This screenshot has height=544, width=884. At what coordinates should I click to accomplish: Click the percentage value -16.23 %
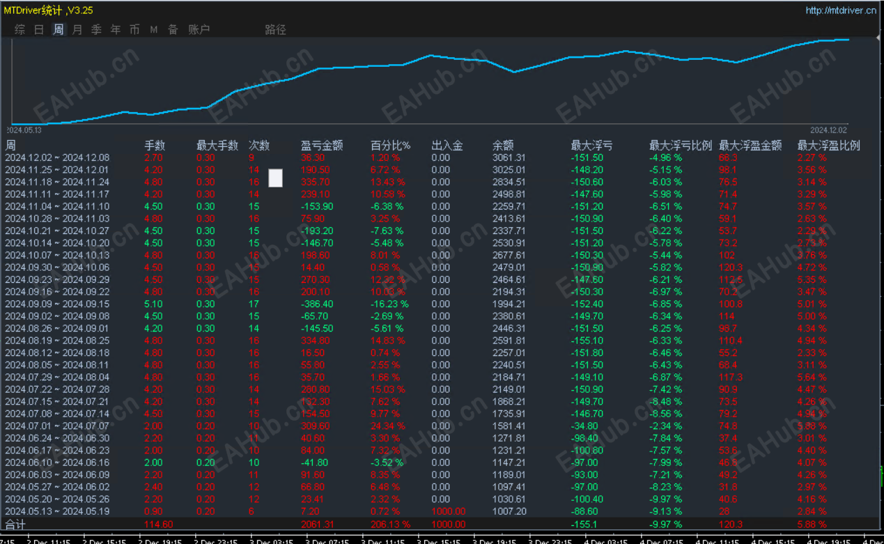(390, 304)
